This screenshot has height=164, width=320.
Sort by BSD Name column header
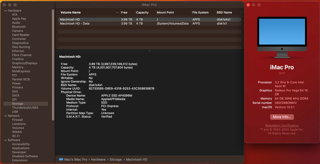coord(224,12)
